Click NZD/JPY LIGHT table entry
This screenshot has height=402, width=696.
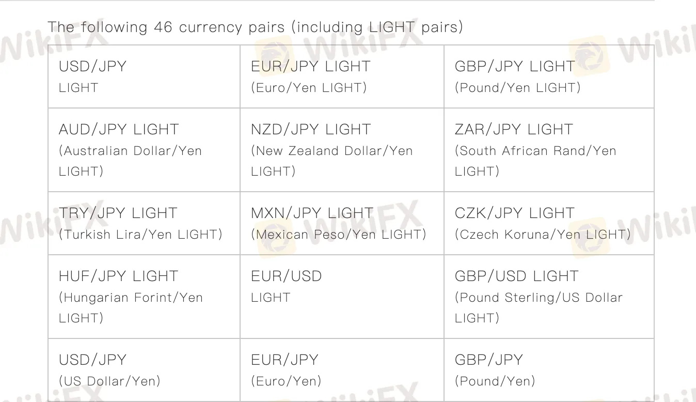click(x=342, y=150)
